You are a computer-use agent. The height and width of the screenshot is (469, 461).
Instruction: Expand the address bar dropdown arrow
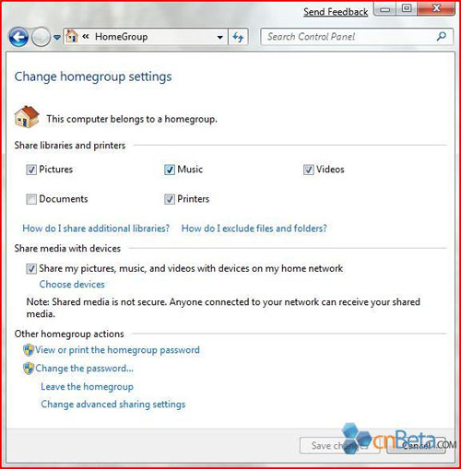click(x=220, y=37)
